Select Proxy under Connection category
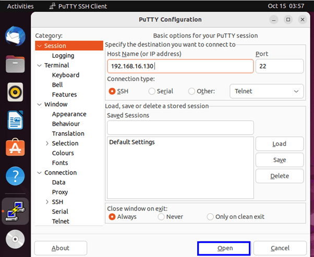This screenshot has width=314, height=257. (x=60, y=192)
